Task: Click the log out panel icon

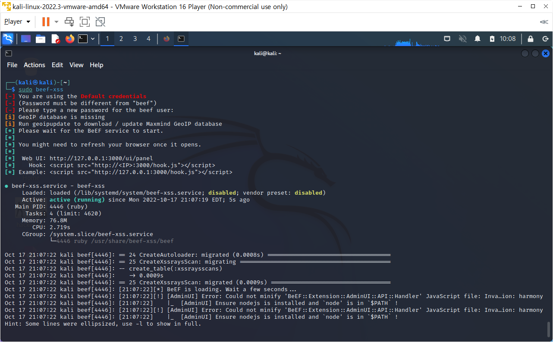Action: (x=545, y=39)
